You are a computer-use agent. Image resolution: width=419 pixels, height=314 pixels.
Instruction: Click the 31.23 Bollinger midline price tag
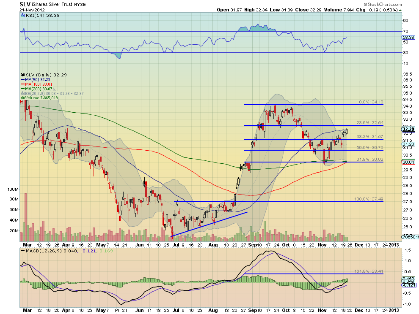tap(408, 144)
